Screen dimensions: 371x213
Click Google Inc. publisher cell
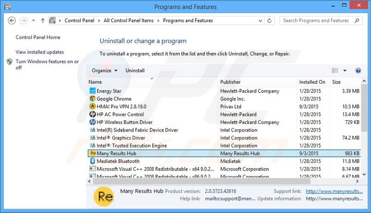232,99
